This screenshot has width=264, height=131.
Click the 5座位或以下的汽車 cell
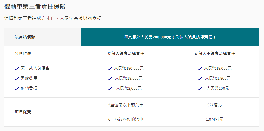126,105
